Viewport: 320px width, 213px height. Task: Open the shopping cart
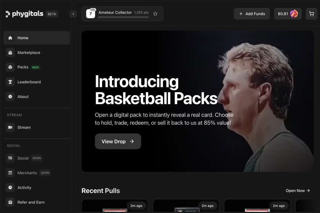click(311, 14)
